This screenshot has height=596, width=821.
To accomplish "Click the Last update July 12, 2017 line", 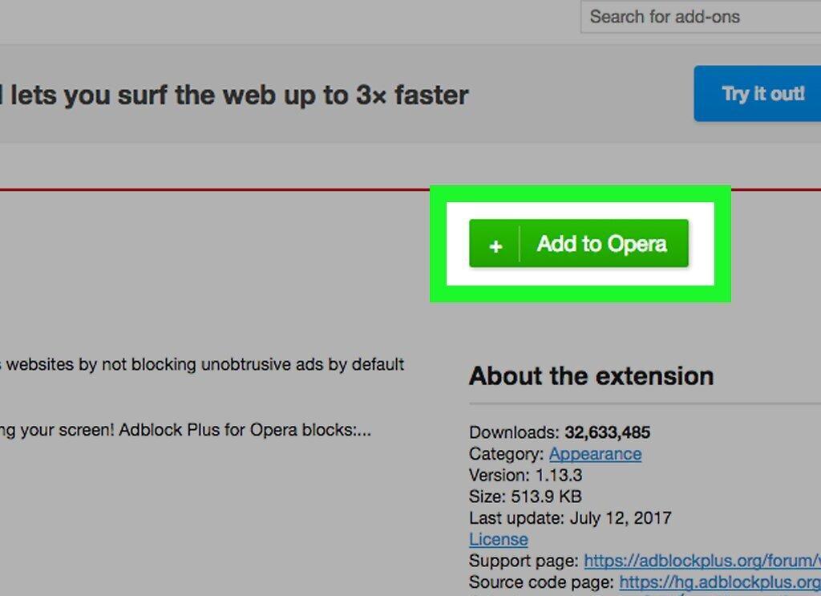I will tap(570, 518).
